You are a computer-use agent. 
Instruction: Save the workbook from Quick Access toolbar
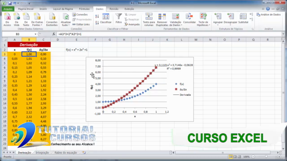point(10,3)
